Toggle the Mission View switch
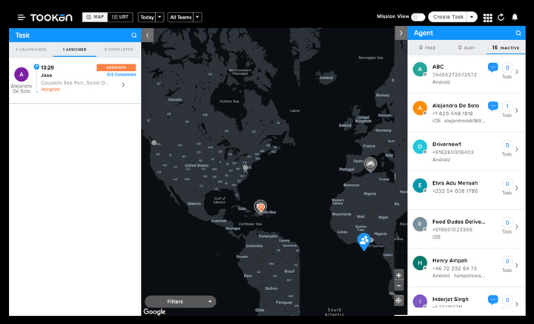Screen dimensions: 534x324 point(418,17)
